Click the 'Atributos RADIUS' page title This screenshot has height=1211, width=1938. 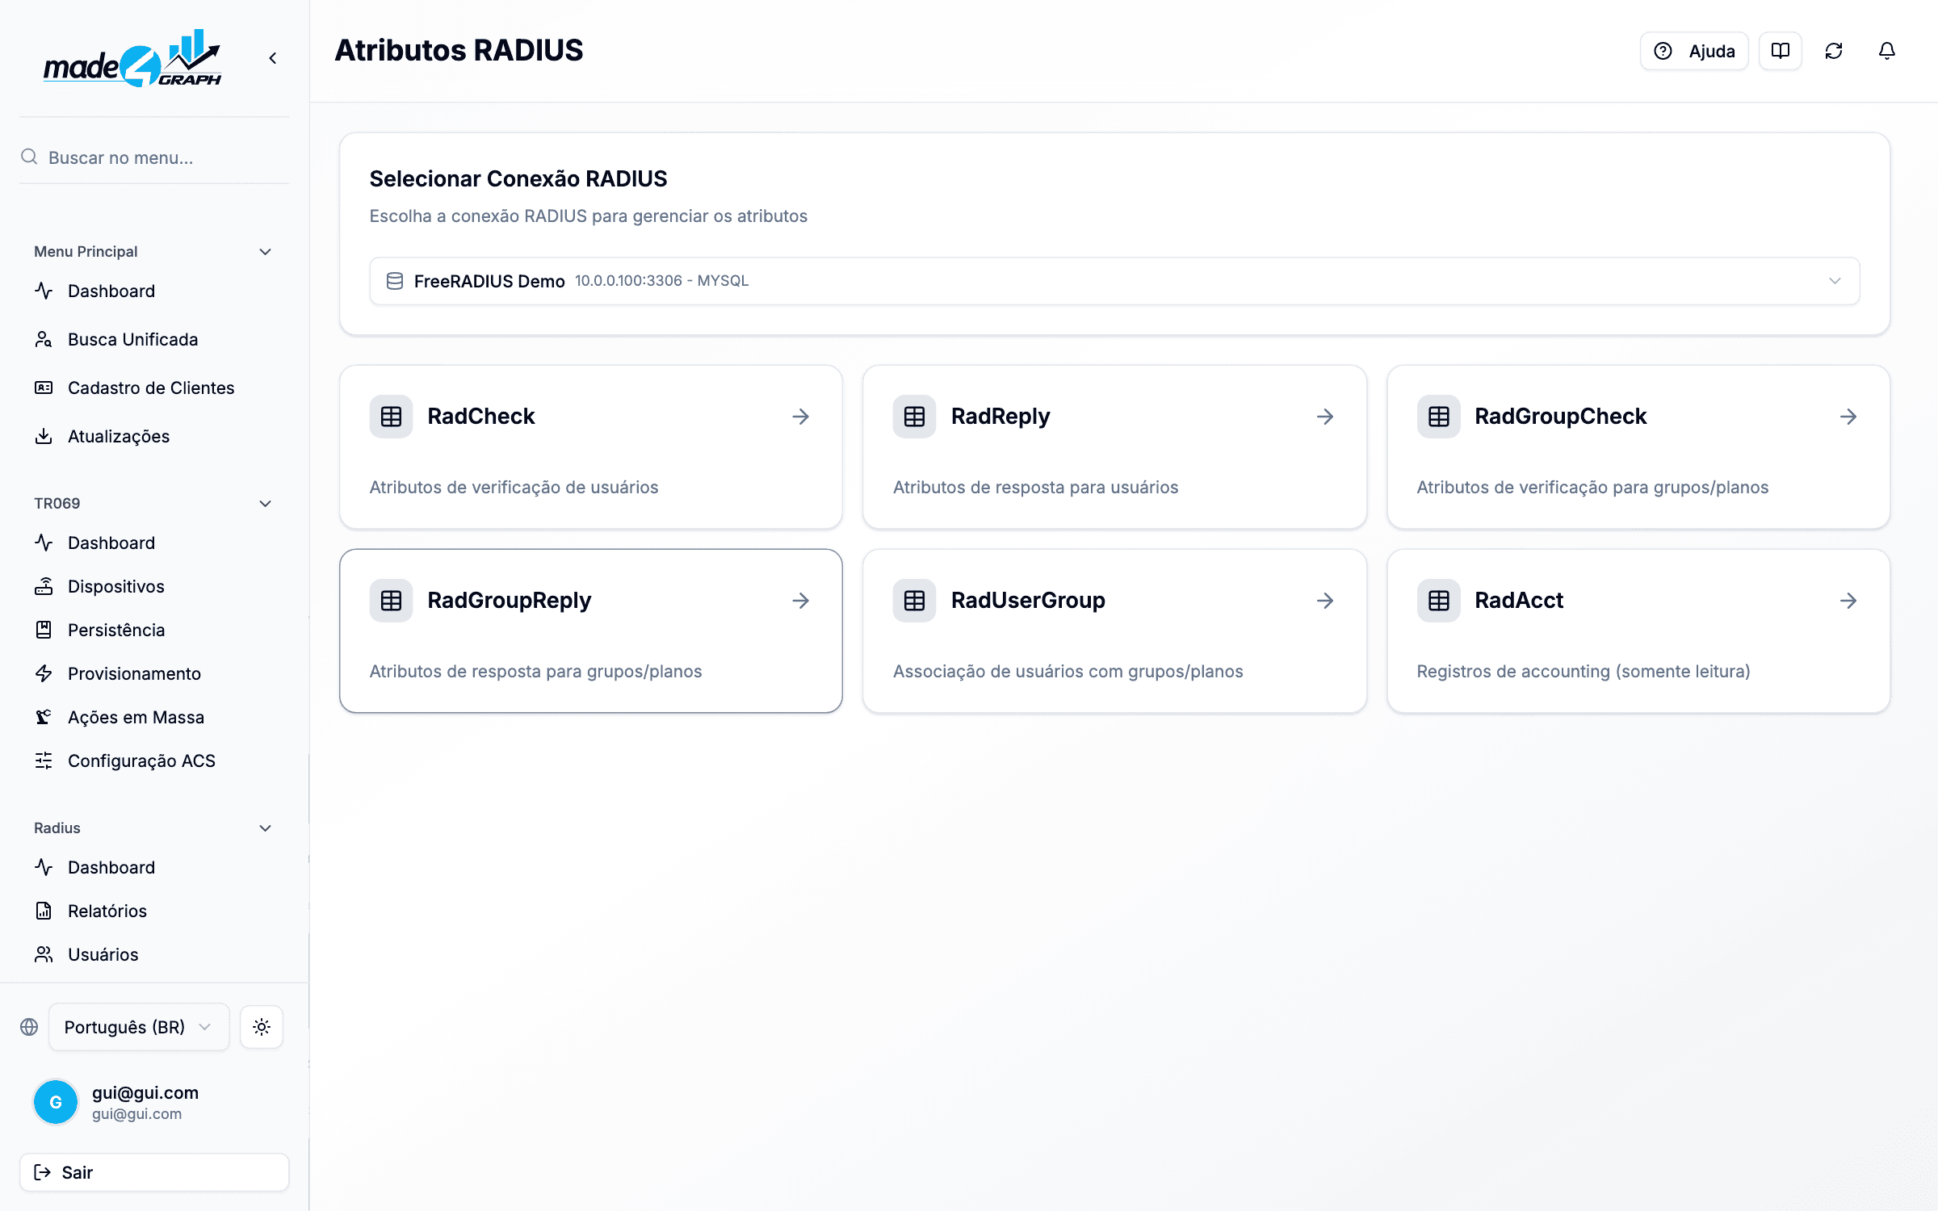459,50
